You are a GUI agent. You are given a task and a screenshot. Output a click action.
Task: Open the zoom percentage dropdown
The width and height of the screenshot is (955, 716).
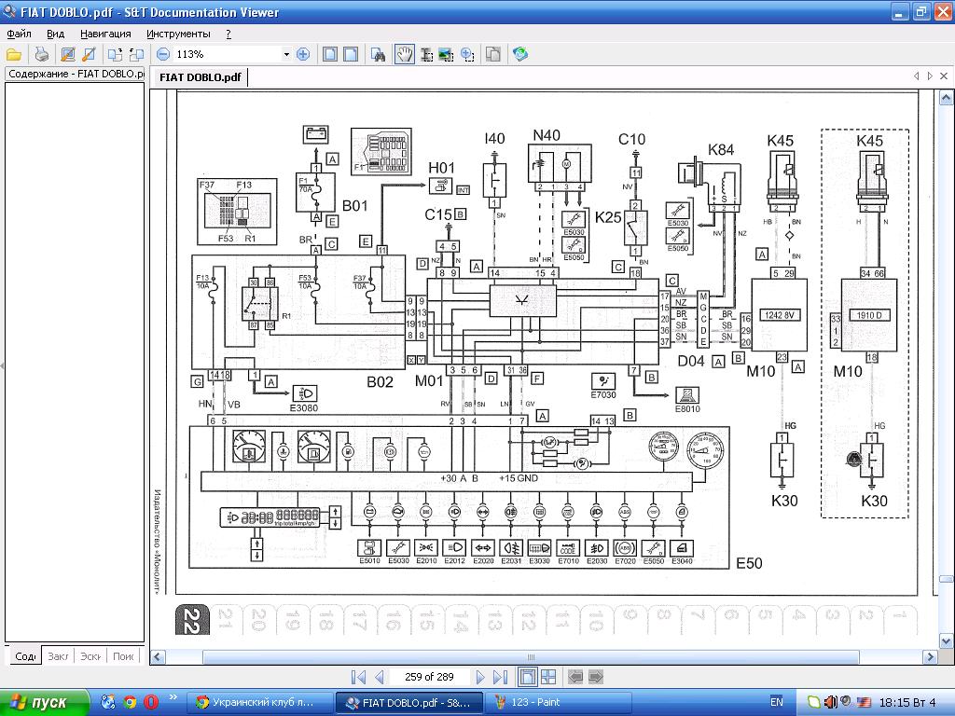click(286, 55)
